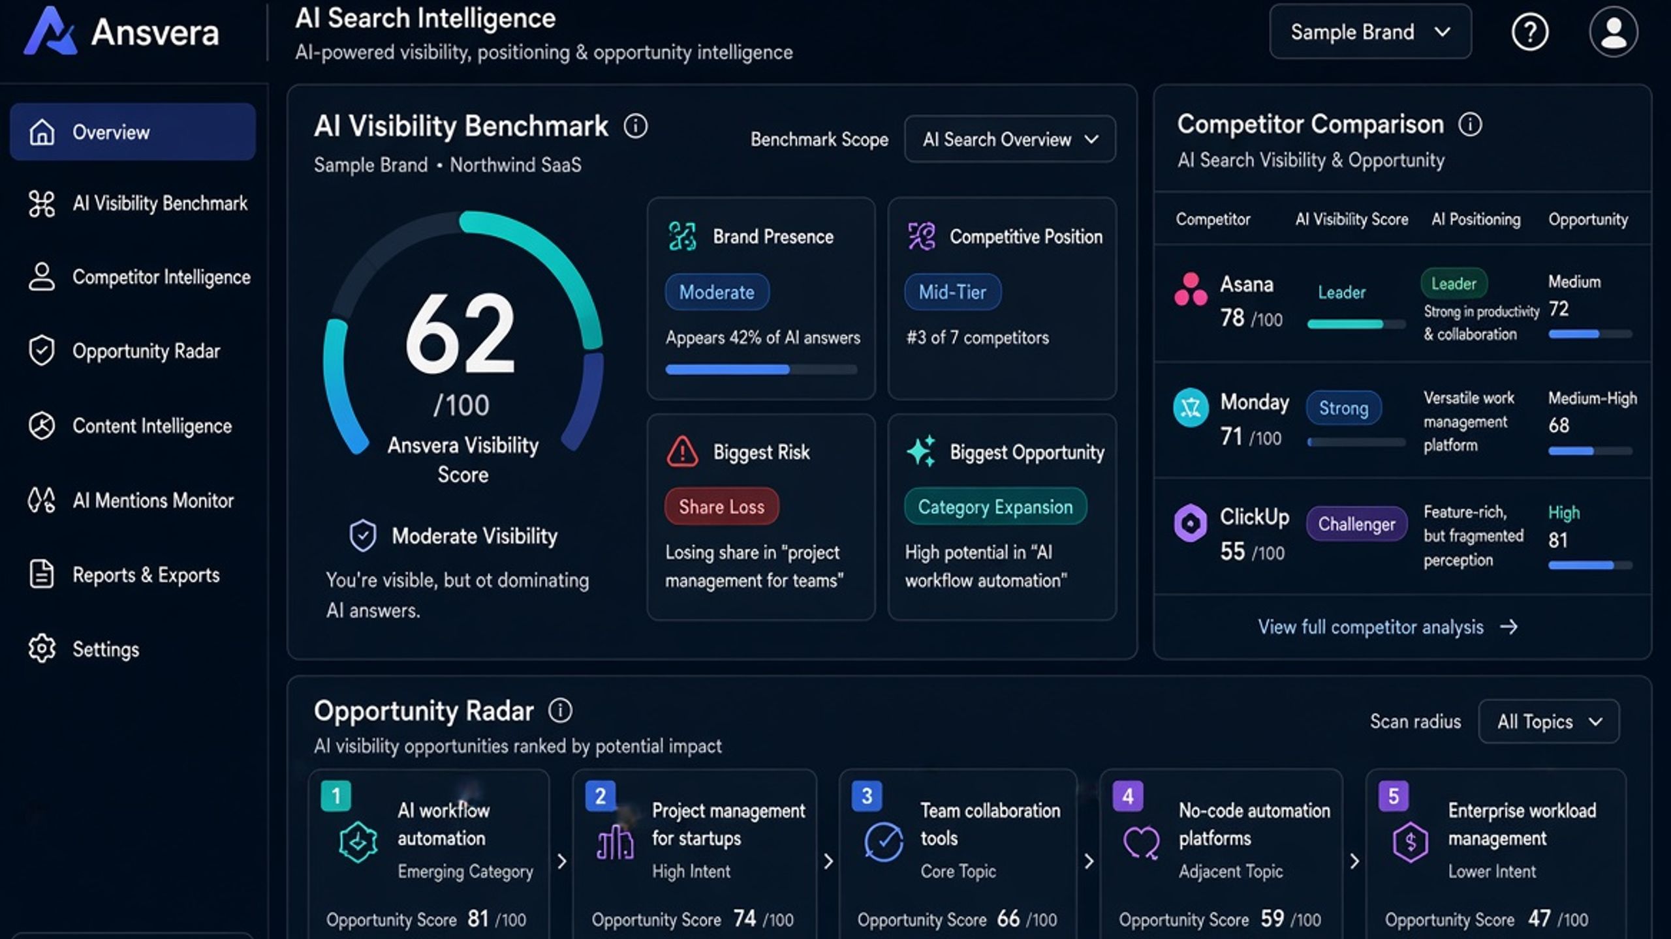The image size is (1671, 939).
Task: Click the Competitive Position card icon
Action: (x=921, y=236)
